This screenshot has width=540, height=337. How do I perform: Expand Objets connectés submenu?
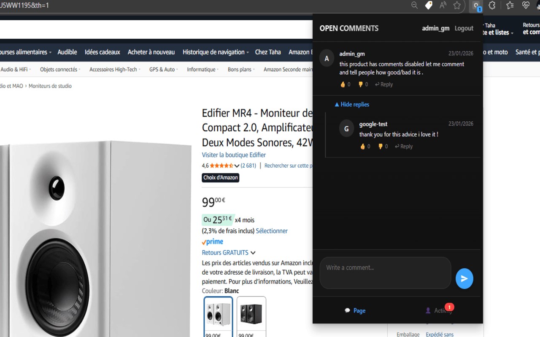tap(60, 70)
